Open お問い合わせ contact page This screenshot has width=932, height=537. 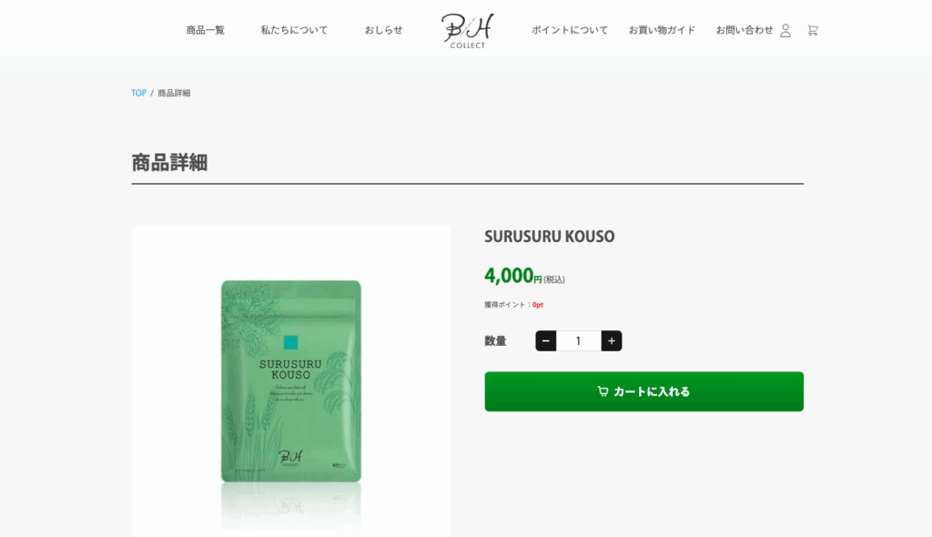(x=745, y=30)
